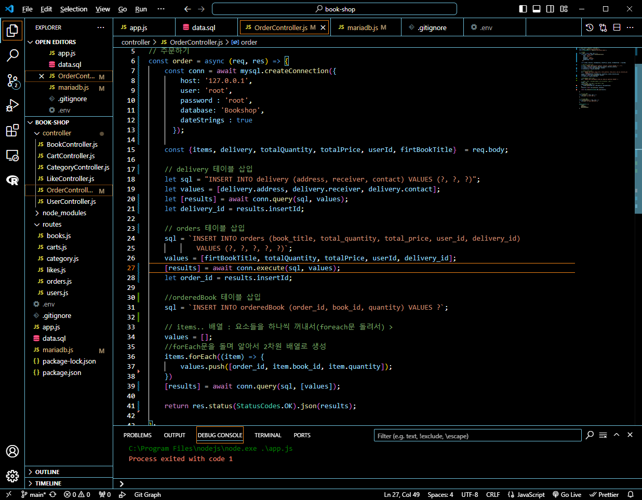Open the Search view in the activity bar
Screen dimensions: 642x500
click(12, 55)
